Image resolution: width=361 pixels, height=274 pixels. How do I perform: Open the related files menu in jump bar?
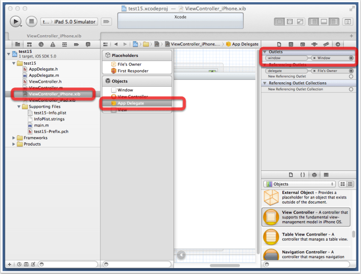point(105,44)
